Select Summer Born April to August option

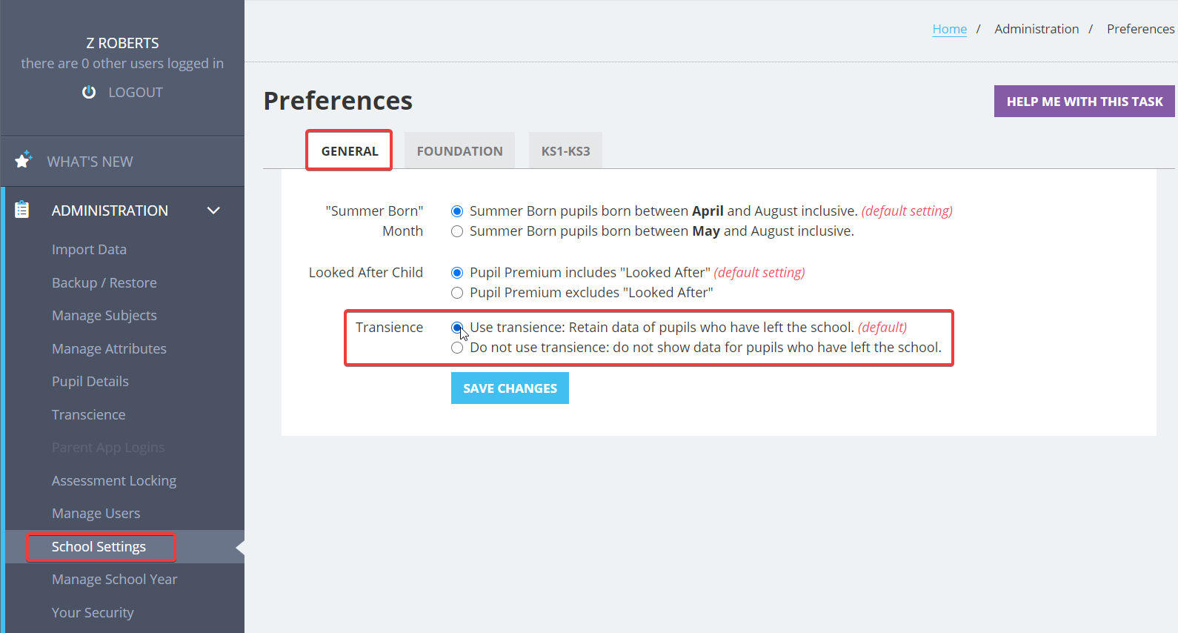(457, 211)
